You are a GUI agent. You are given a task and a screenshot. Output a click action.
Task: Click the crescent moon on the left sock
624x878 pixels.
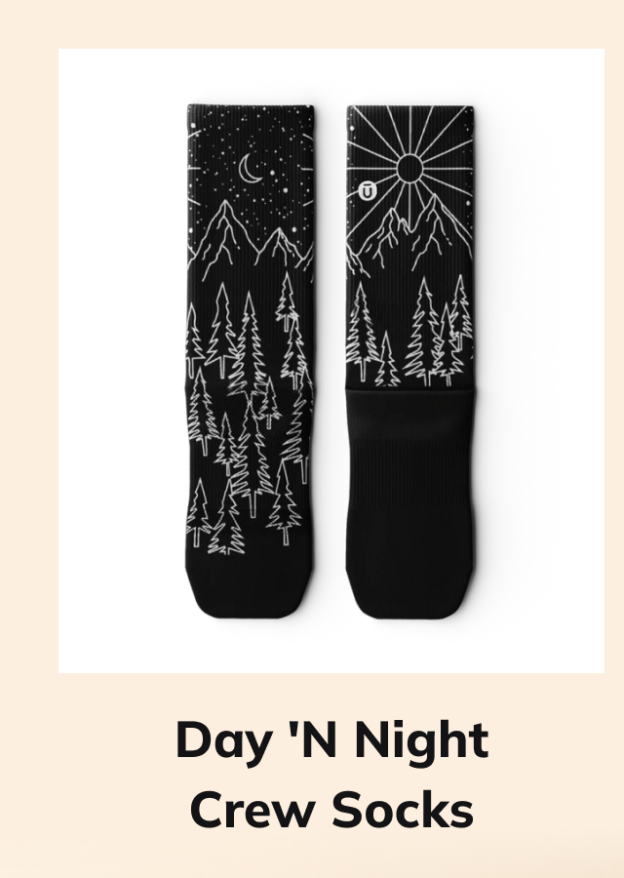point(251,169)
